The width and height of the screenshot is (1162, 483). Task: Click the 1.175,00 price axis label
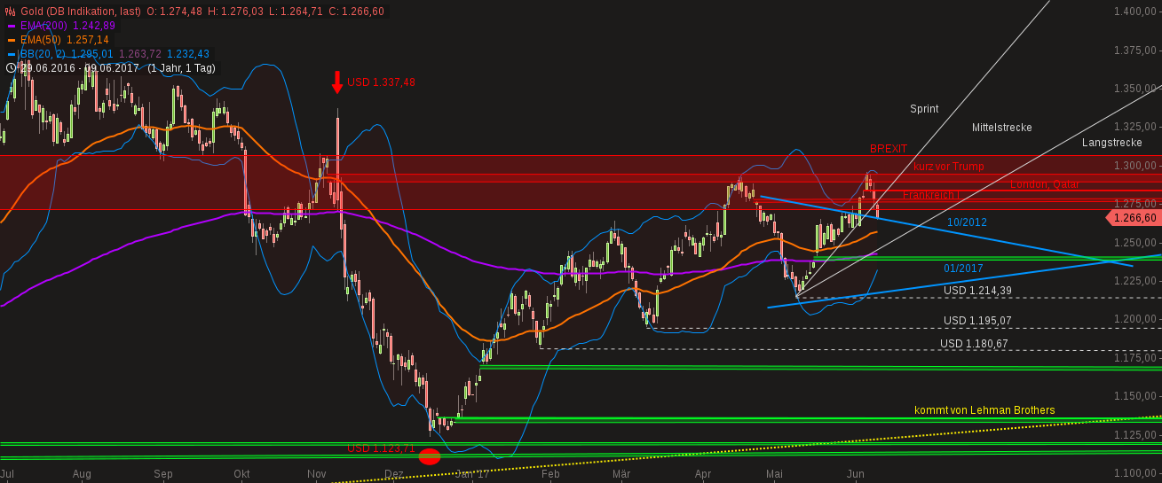tap(1137, 358)
